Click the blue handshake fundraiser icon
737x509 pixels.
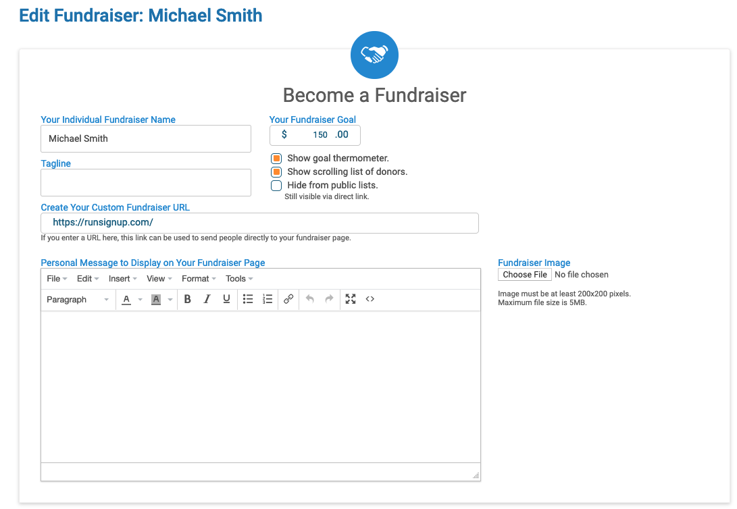pyautogui.click(x=374, y=55)
